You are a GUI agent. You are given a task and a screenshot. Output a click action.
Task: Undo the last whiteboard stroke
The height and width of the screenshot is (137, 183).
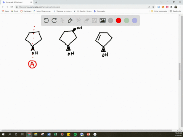46,21
